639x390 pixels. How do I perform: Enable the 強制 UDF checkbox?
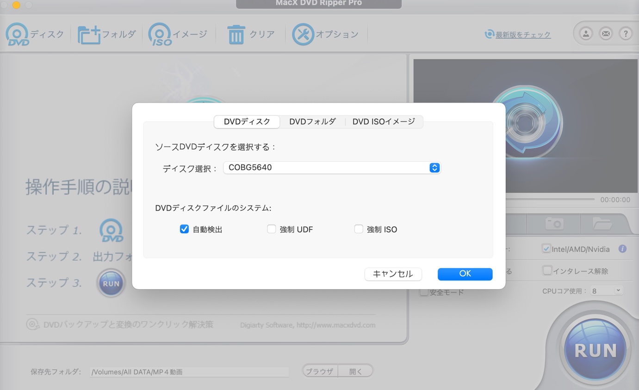coord(271,229)
